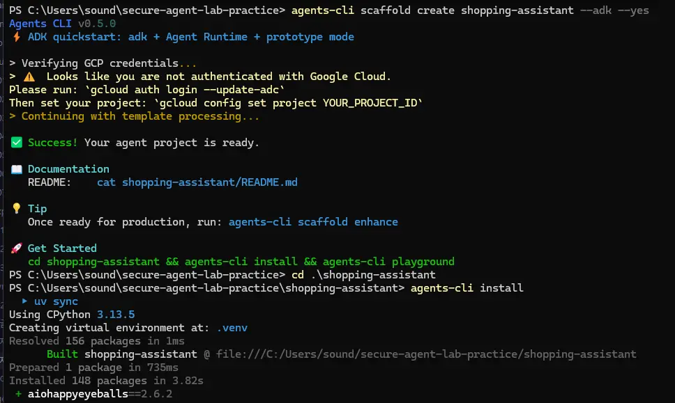This screenshot has width=675, height=403.
Task: Click 'Resolved 156 packages in 1ms' line
Action: (97, 341)
